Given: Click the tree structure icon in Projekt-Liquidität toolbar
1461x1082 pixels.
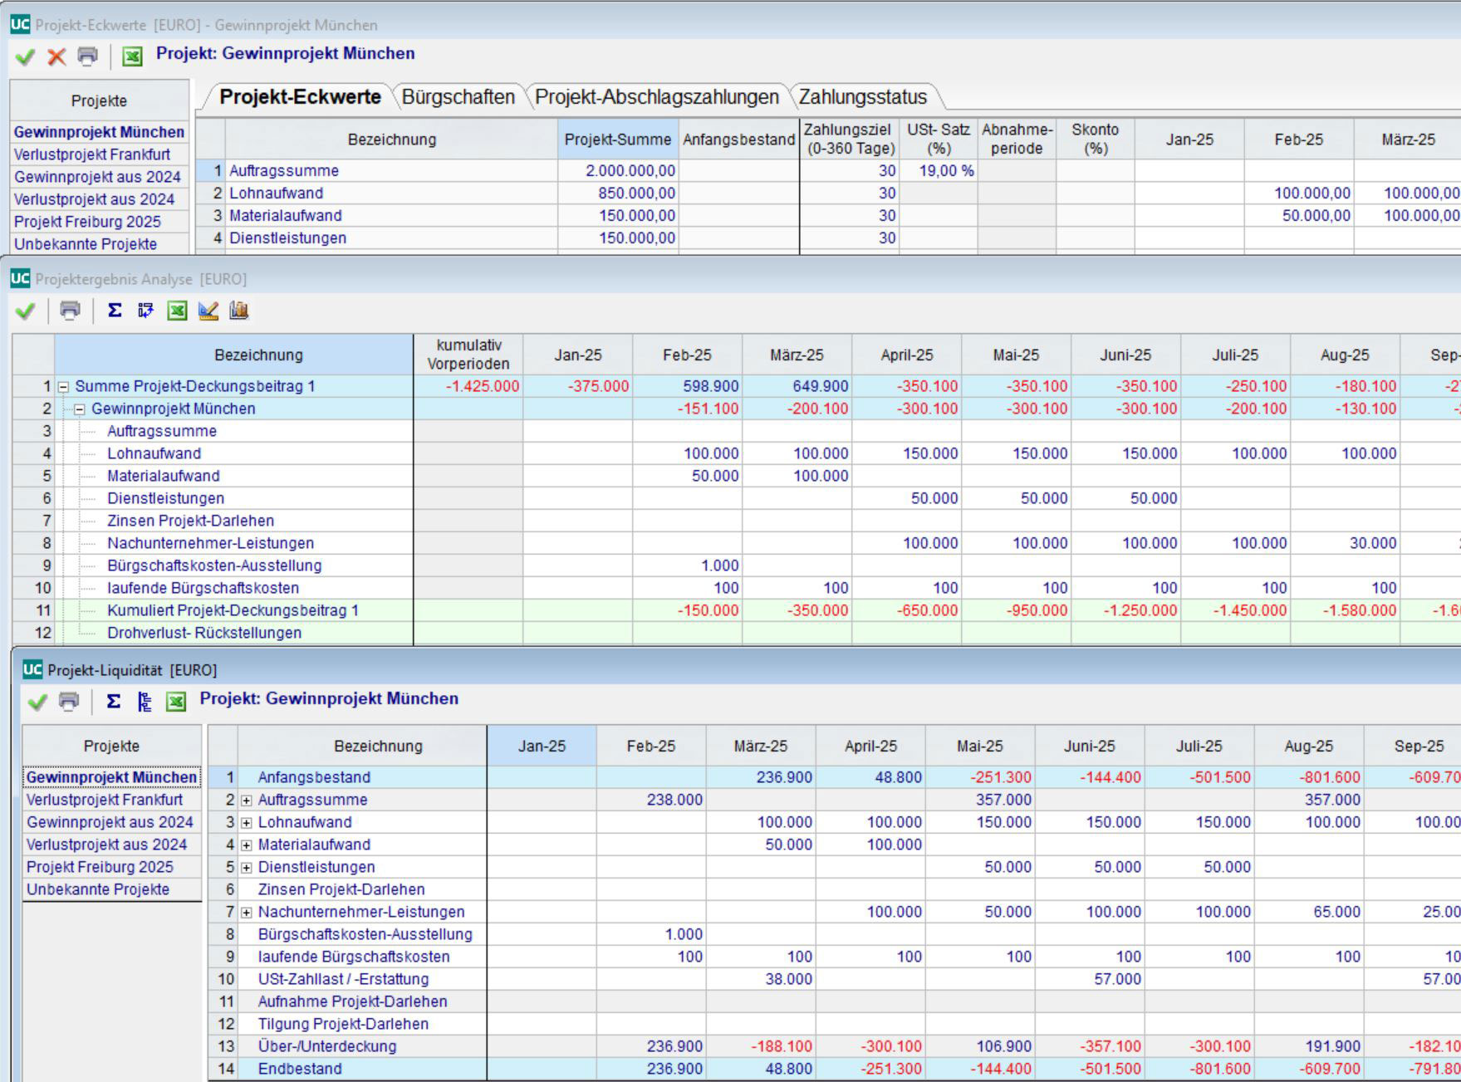Looking at the screenshot, I should coord(145,702).
